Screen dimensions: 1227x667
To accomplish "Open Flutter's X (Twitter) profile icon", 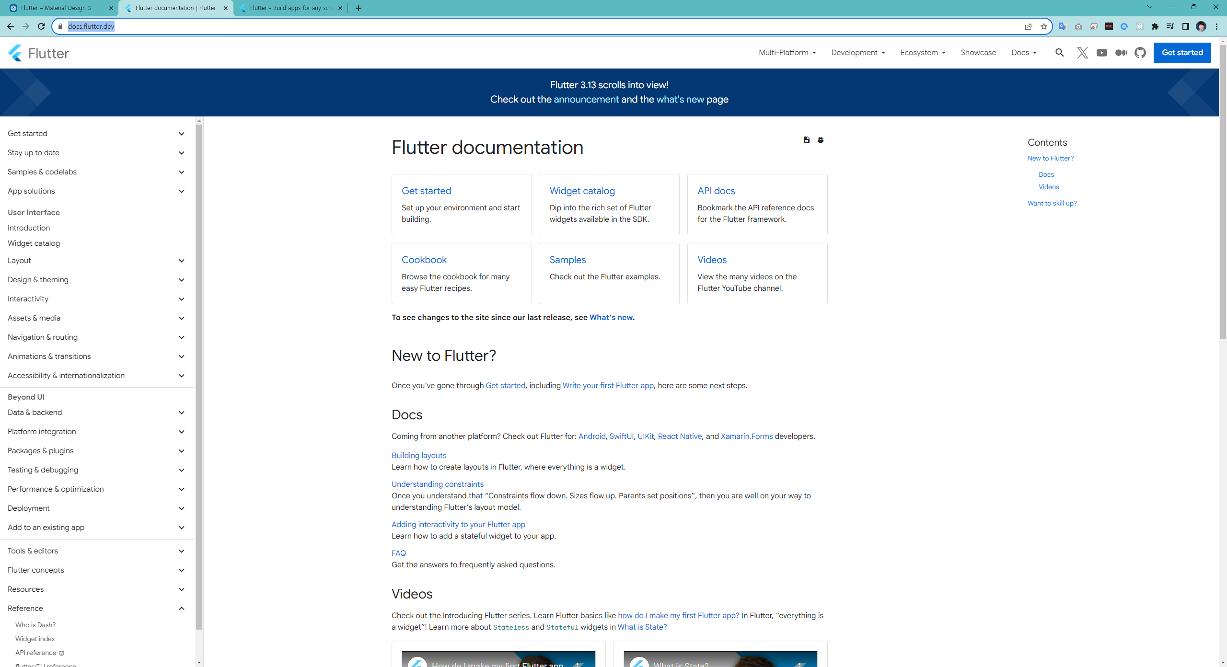I will coord(1082,53).
